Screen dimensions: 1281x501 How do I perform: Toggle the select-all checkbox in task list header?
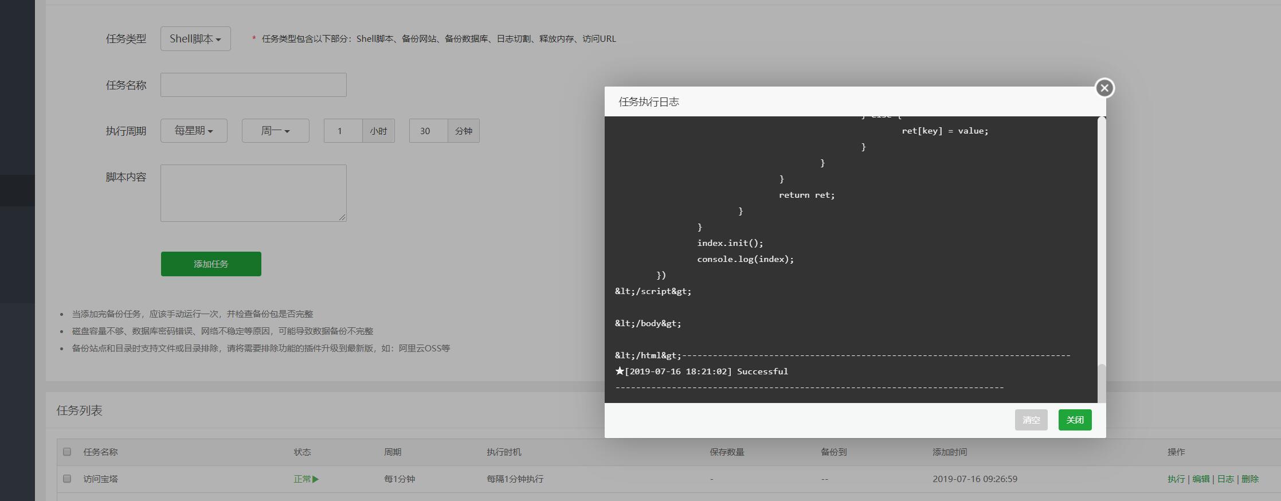tap(67, 452)
